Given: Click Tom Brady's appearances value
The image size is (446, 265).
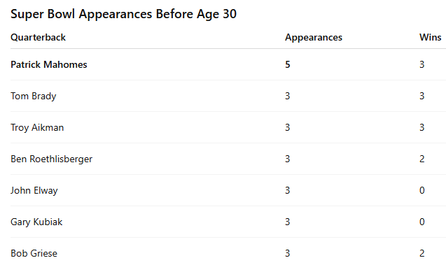Looking at the screenshot, I should click(x=288, y=96).
